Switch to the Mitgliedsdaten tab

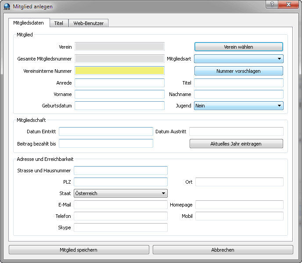pyautogui.click(x=29, y=23)
